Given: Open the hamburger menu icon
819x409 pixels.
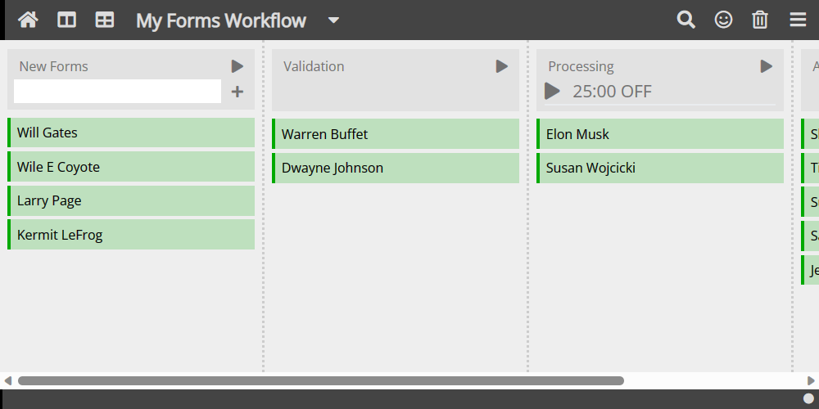Looking at the screenshot, I should [798, 20].
